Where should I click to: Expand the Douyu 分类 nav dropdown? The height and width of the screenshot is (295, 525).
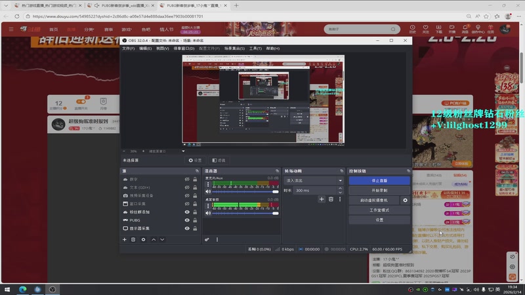pos(89,29)
